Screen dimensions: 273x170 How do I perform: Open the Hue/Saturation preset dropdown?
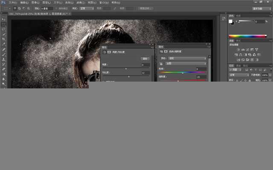187,58
